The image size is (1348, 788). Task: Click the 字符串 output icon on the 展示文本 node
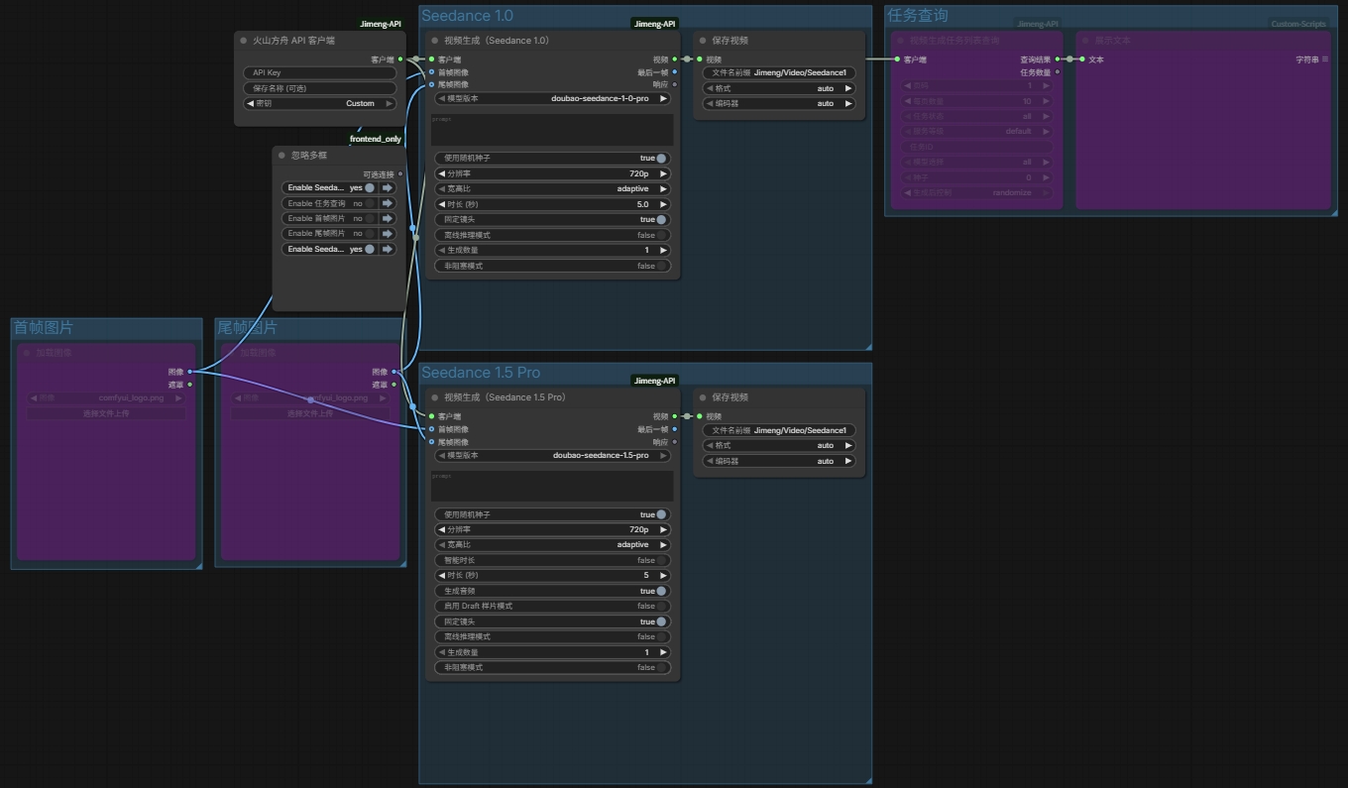click(1325, 59)
